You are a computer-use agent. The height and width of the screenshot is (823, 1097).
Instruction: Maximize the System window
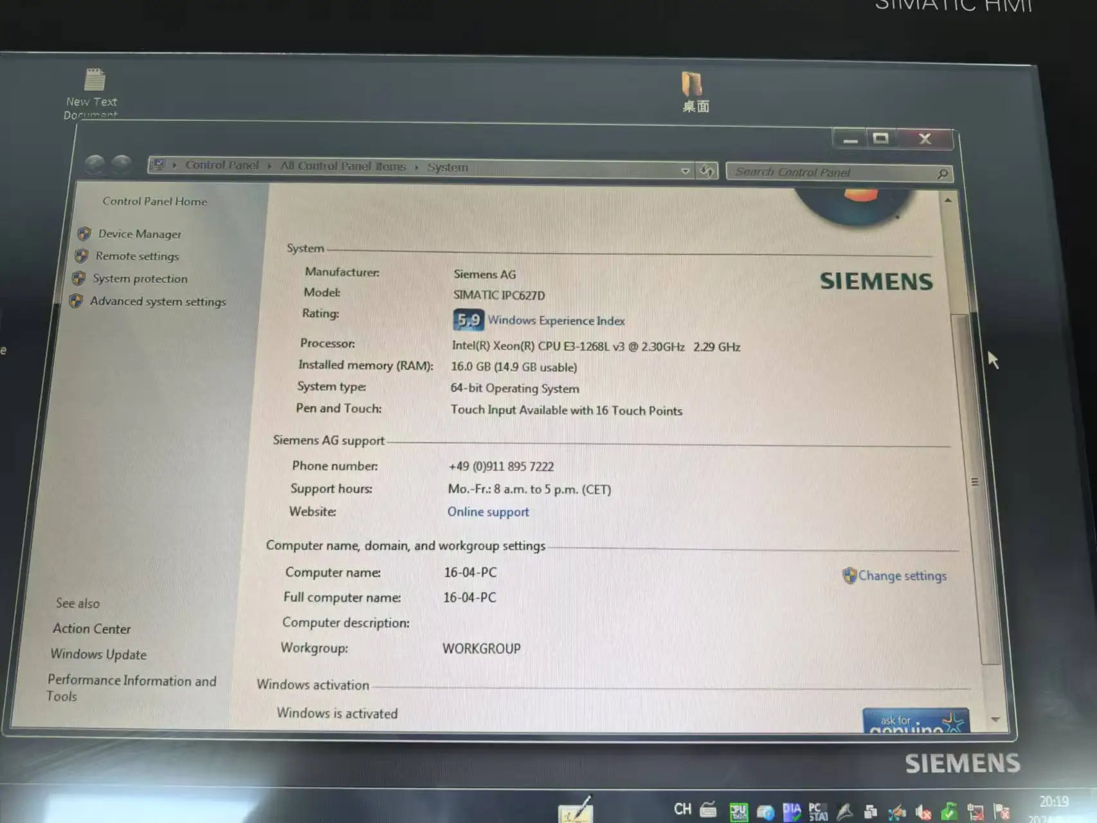(x=881, y=138)
